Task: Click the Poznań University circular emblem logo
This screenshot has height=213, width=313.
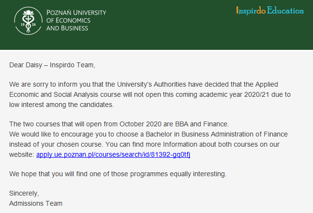Action: [x=29, y=20]
